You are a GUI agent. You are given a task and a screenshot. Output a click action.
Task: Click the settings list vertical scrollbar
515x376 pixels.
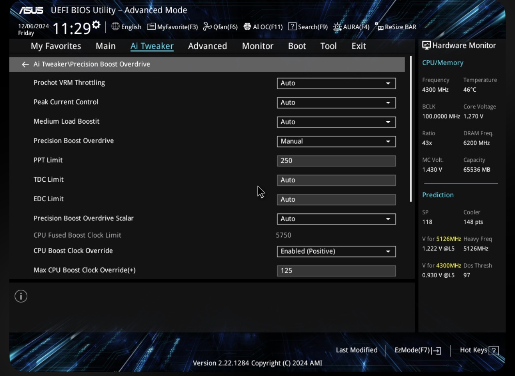pos(411,129)
